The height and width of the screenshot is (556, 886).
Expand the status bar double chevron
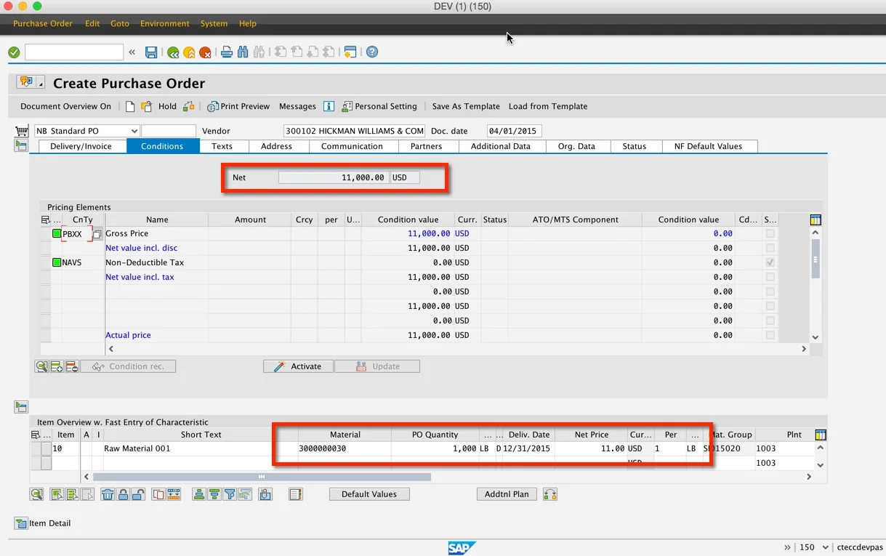(x=787, y=547)
